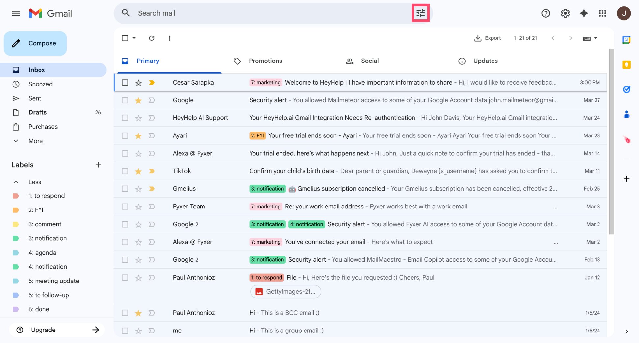Open the Support help icon
The height and width of the screenshot is (343, 639).
pos(546,13)
